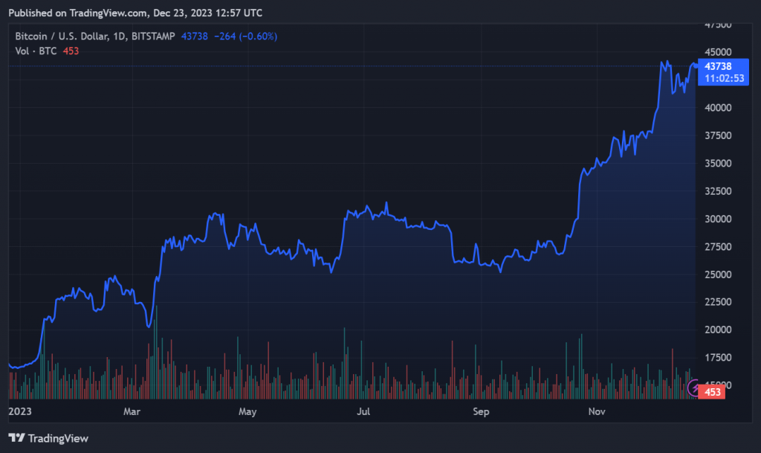Click the red 453 value in volume legend
The width and height of the screenshot is (761, 453).
71,51
